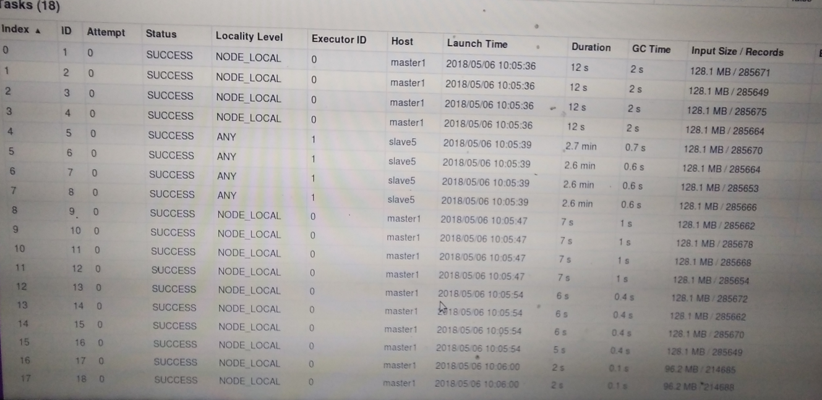Select input size 128.1 MB / 285666
The image size is (822, 400).
coord(717,207)
